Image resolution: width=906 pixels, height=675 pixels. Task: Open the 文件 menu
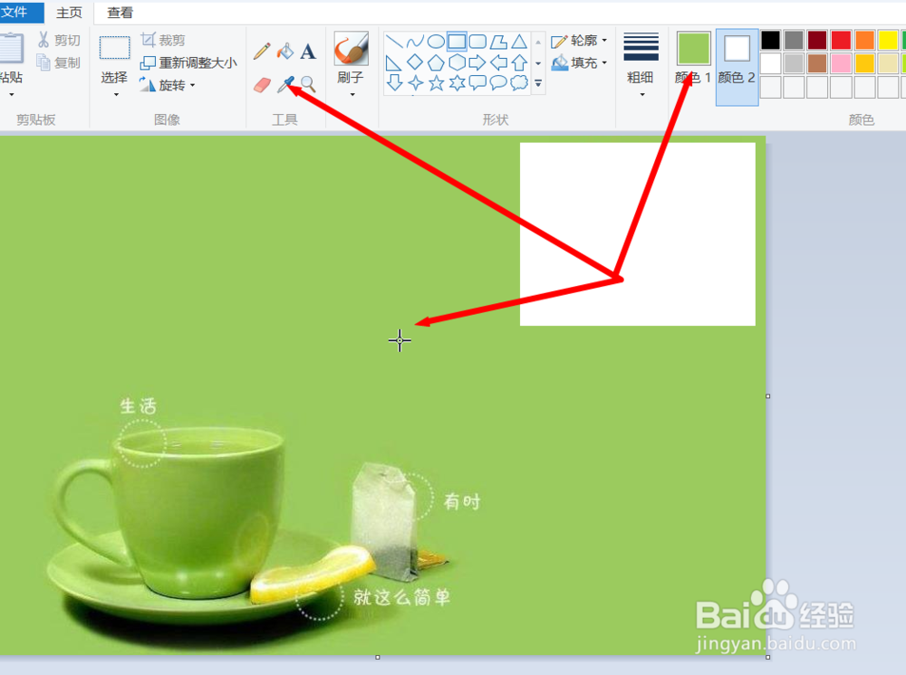(x=20, y=13)
